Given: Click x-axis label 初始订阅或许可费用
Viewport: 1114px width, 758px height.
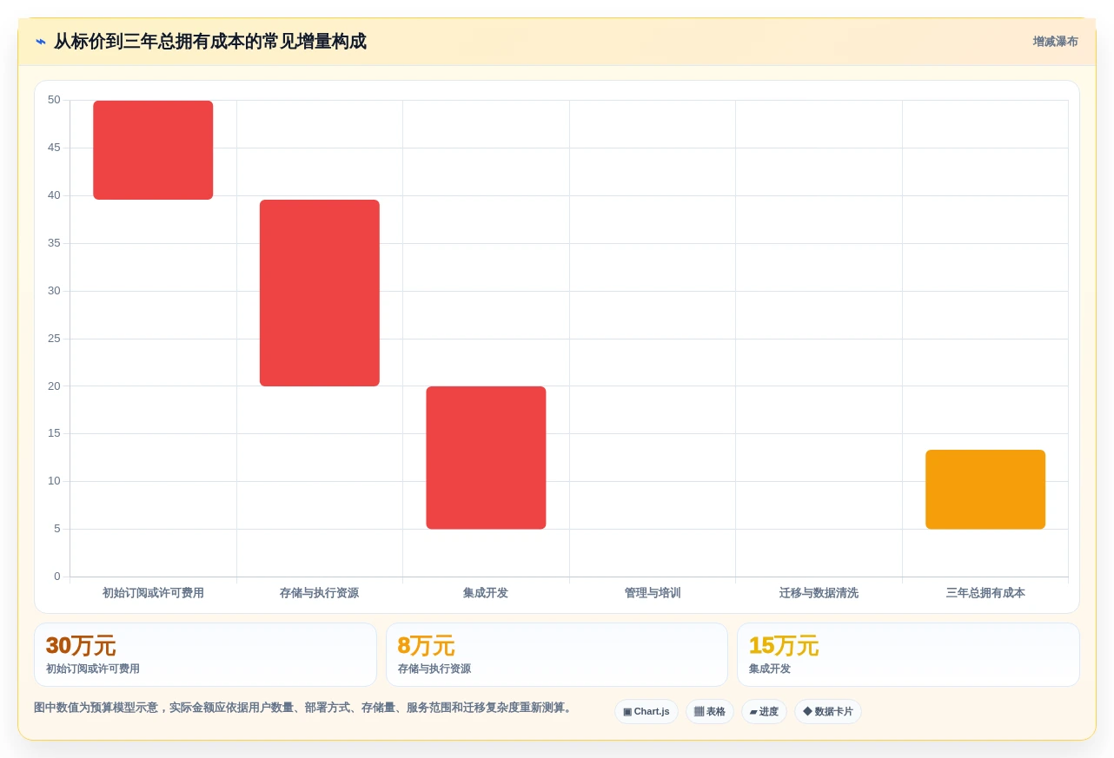Looking at the screenshot, I should point(153,593).
